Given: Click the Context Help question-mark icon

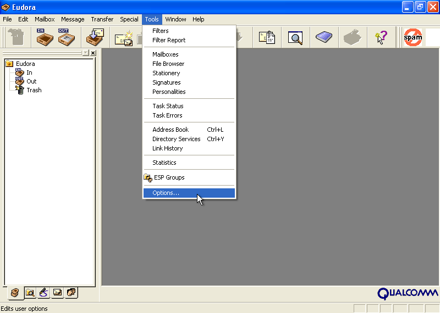Looking at the screenshot, I should 381,37.
